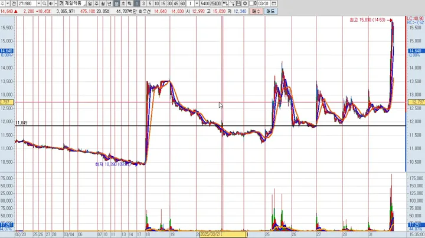Click the 03/31 date input field
Viewport: 425px width, 238px height.
(263, 4)
